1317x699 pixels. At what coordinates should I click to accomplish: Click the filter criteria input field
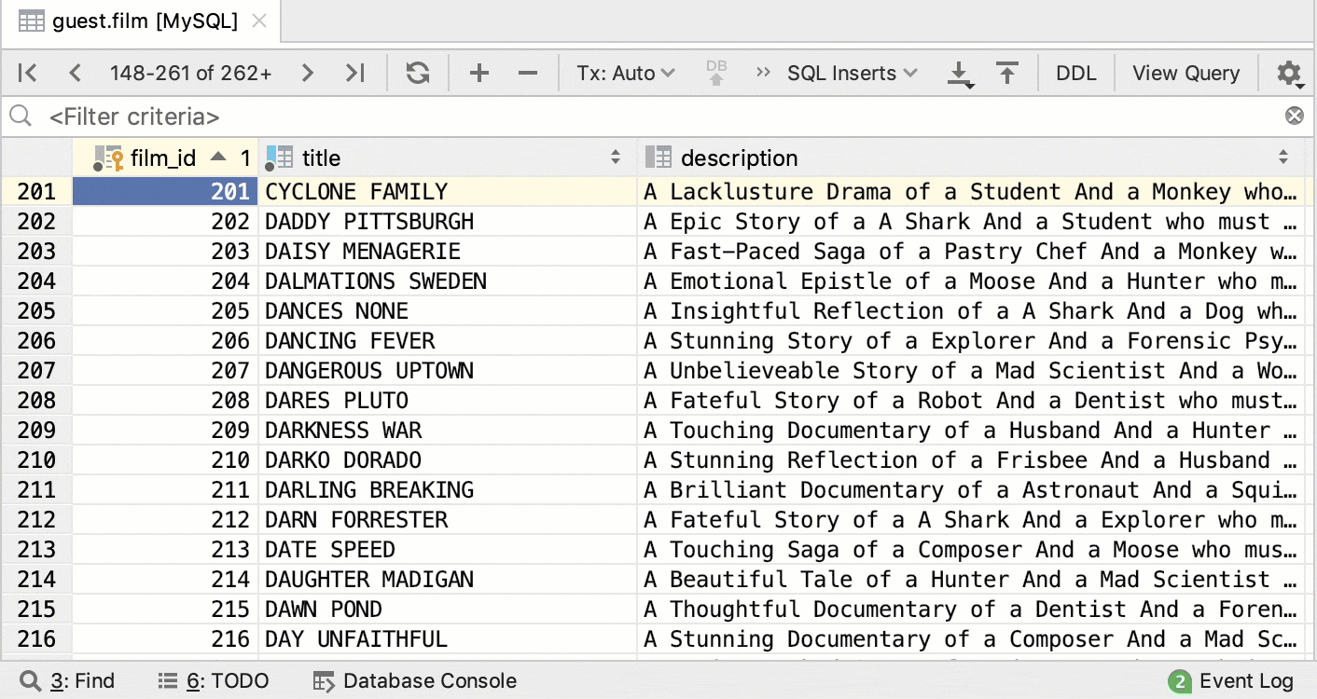[x=653, y=116]
